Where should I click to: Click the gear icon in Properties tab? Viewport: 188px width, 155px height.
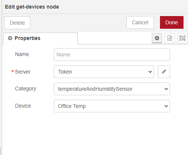coord(10,38)
